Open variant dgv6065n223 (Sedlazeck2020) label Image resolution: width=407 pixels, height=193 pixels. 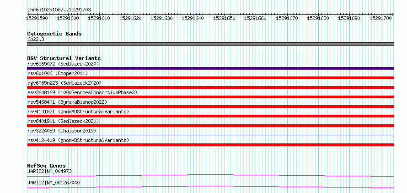point(64,83)
